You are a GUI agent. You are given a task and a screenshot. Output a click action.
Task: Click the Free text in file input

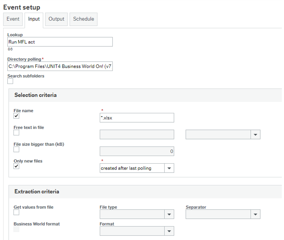tap(137, 134)
